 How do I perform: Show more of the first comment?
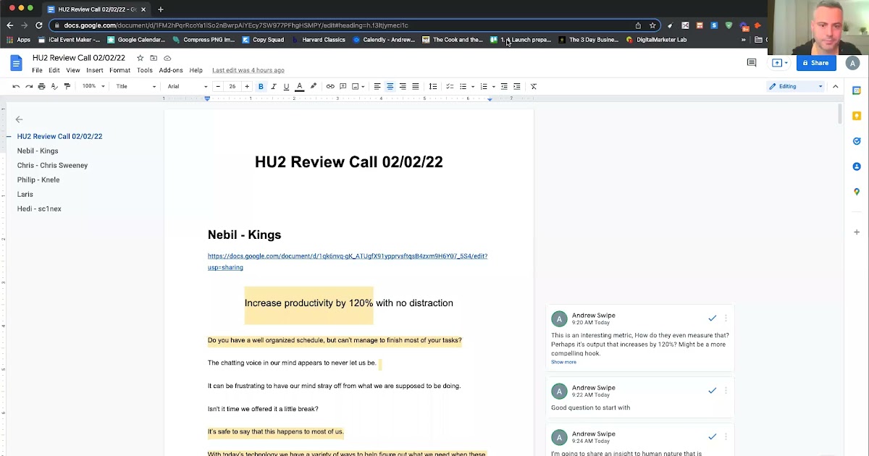(x=563, y=362)
